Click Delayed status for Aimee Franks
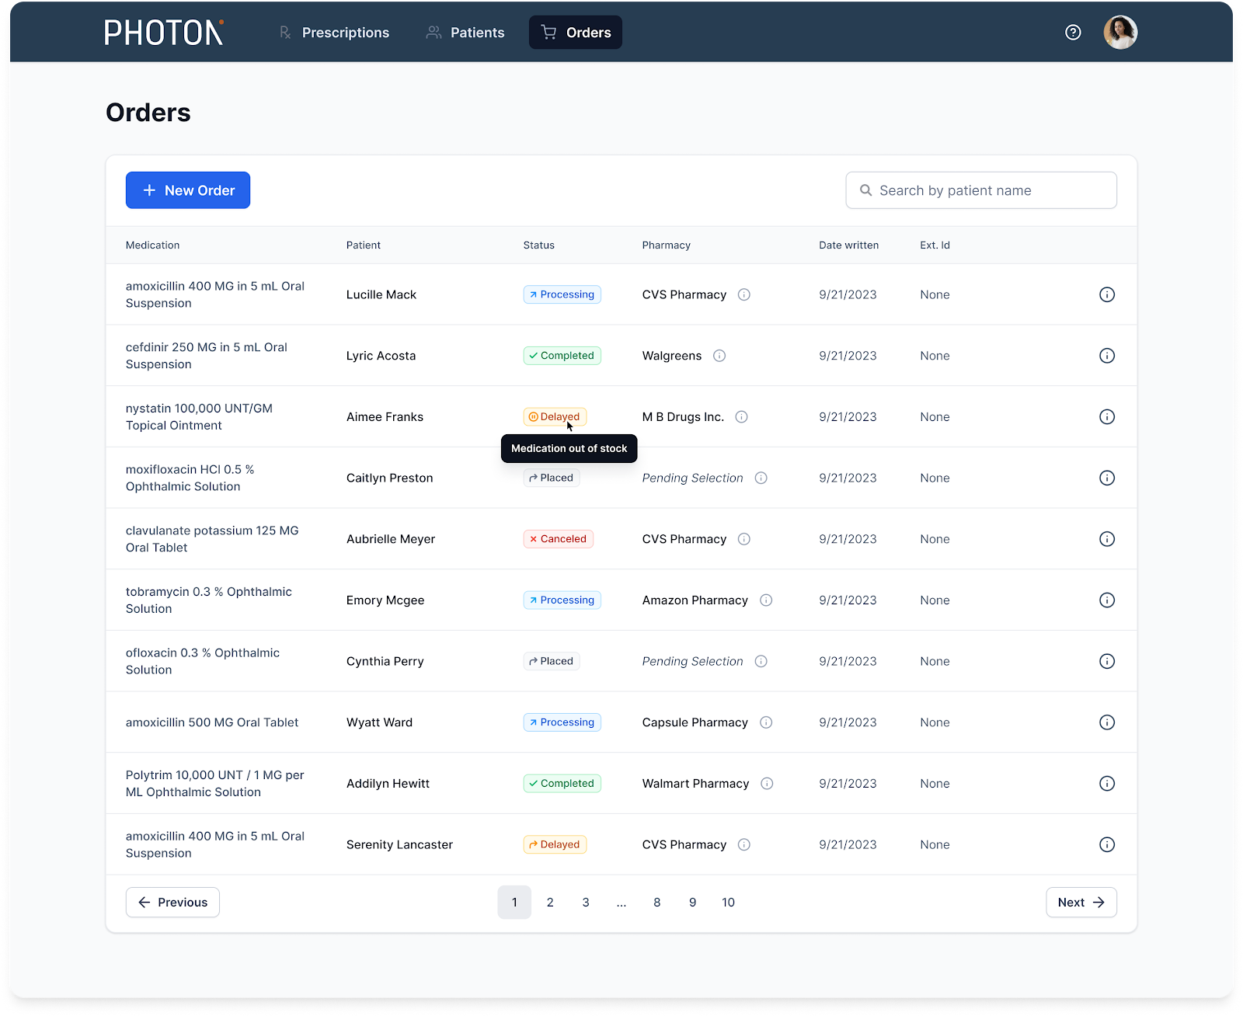 [x=555, y=417]
